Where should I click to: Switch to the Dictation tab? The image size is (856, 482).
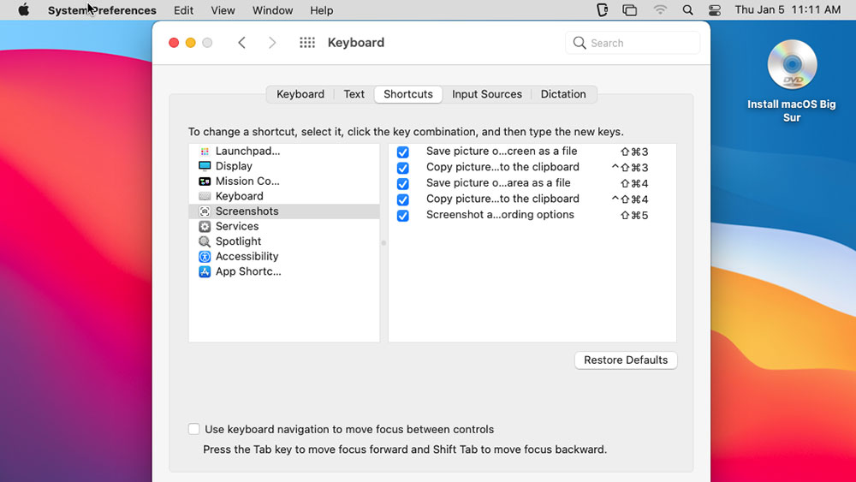[563, 94]
